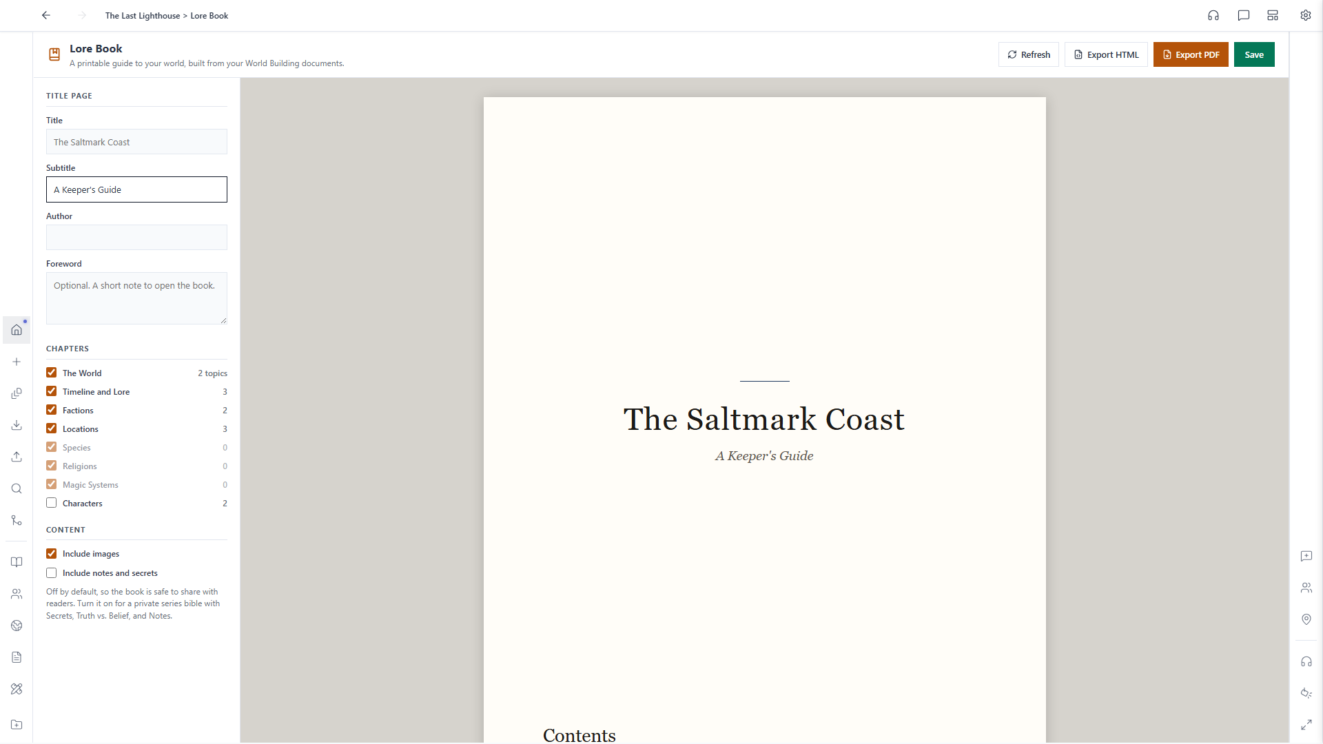Viewport: 1323px width, 744px height.
Task: Click the folder icon at sidebar bottom
Action: (17, 725)
